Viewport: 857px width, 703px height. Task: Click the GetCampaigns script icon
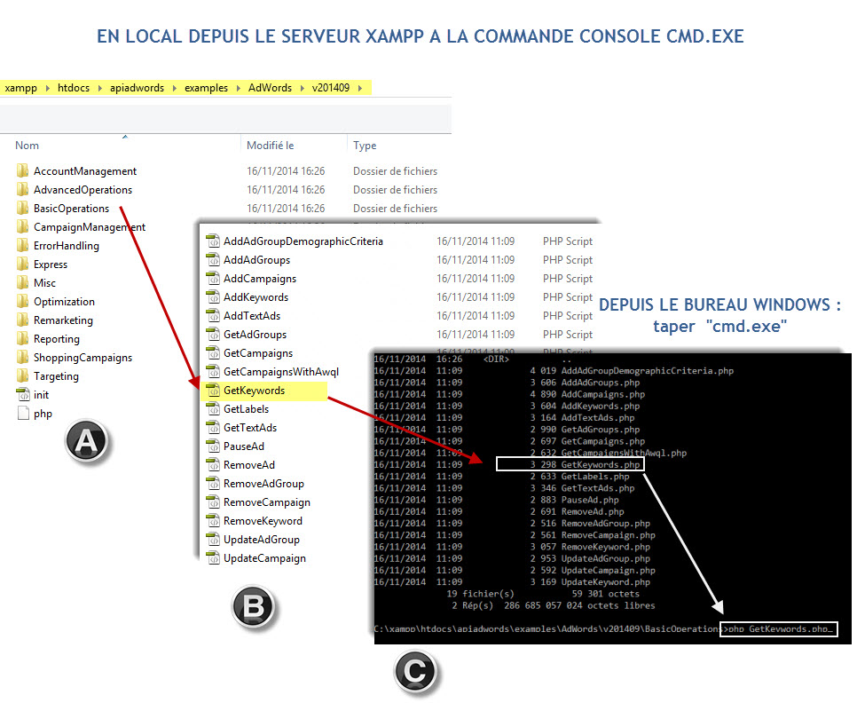click(213, 352)
